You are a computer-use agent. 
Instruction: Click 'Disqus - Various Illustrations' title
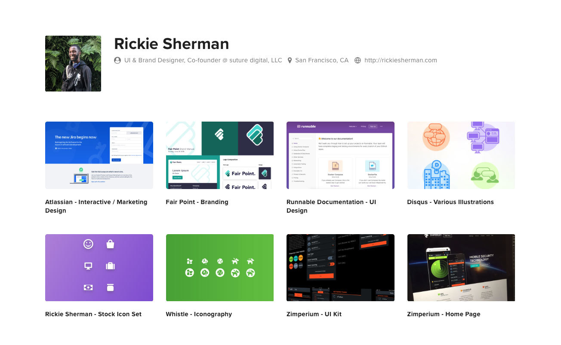tap(450, 202)
